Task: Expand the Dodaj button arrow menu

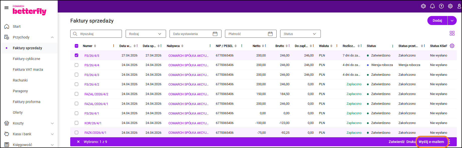Action: click(452, 20)
